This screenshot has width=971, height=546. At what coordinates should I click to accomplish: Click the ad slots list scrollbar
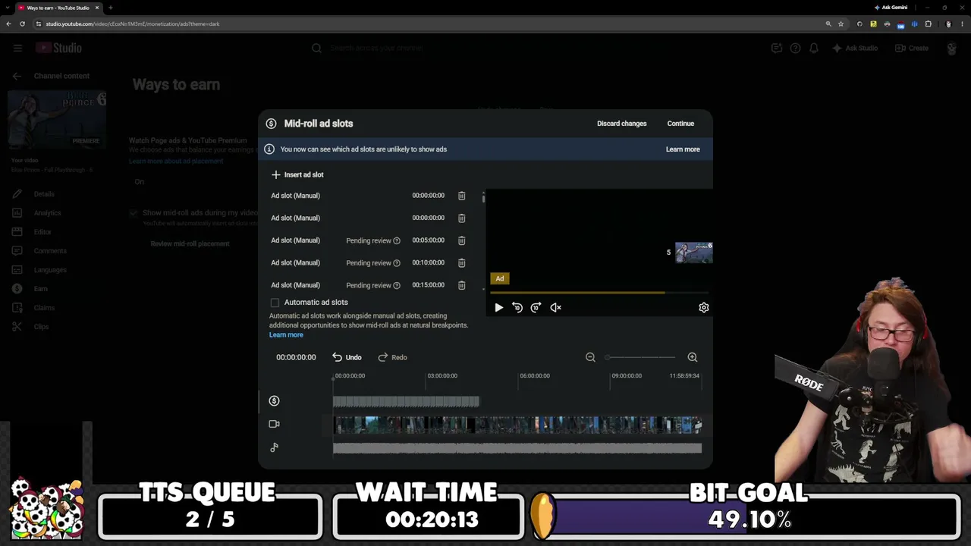point(483,197)
